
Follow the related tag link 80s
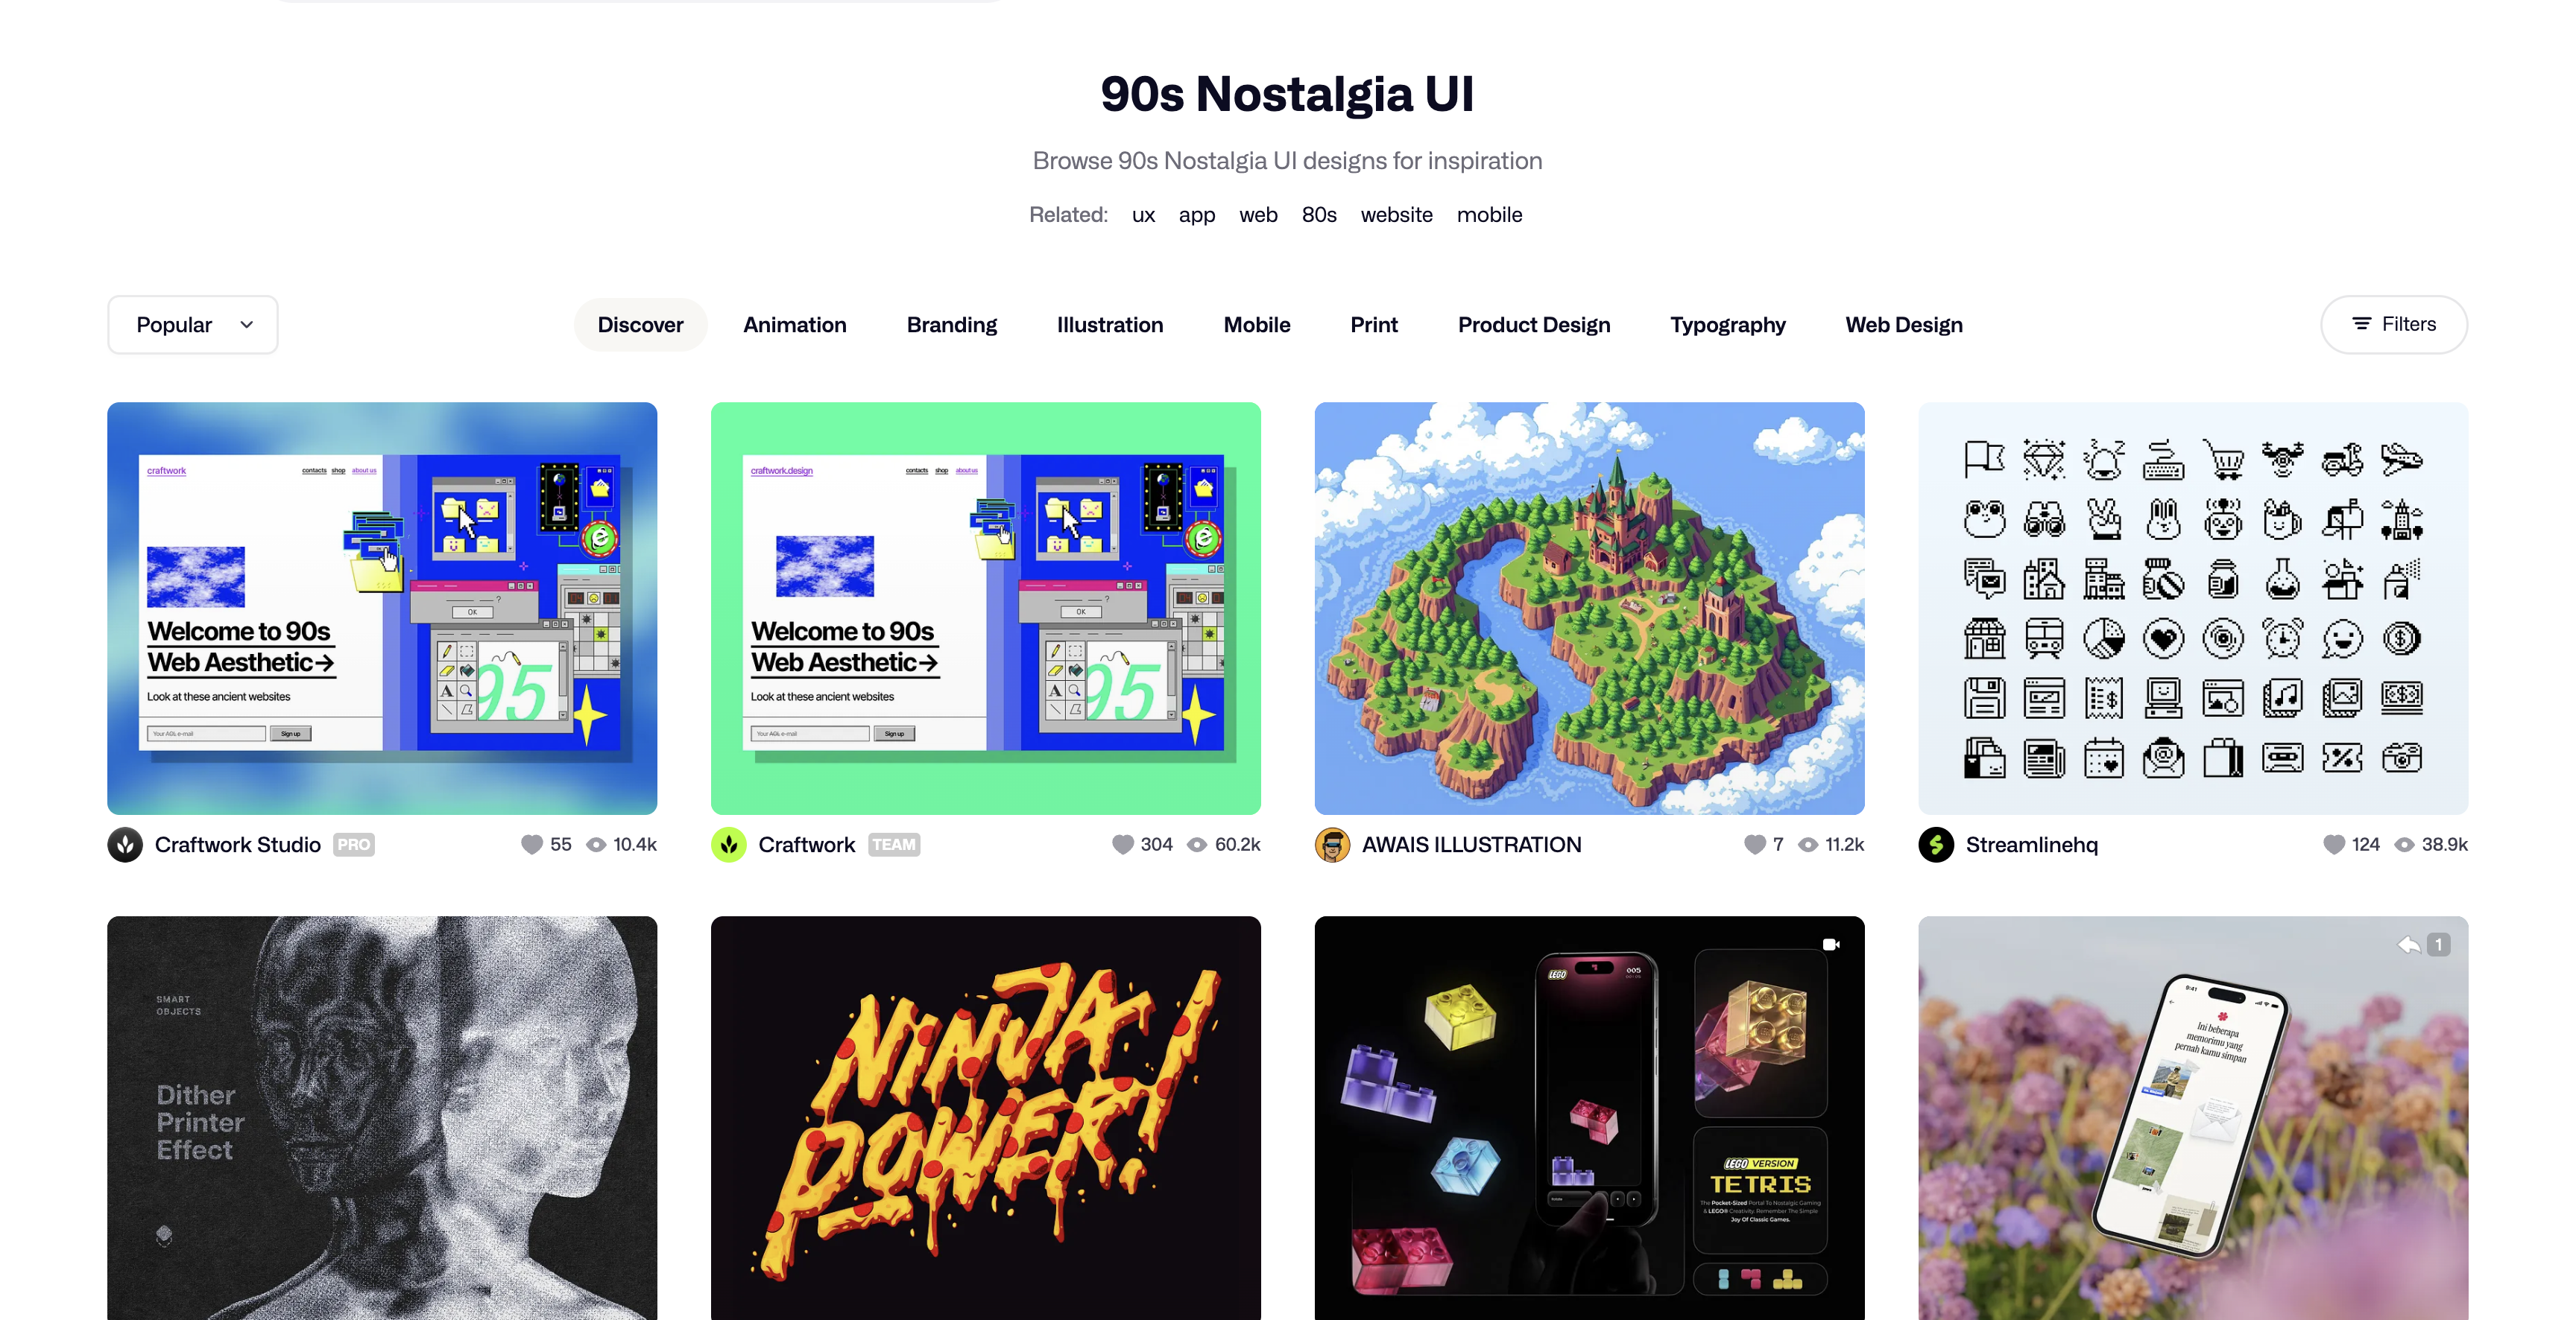(x=1318, y=214)
